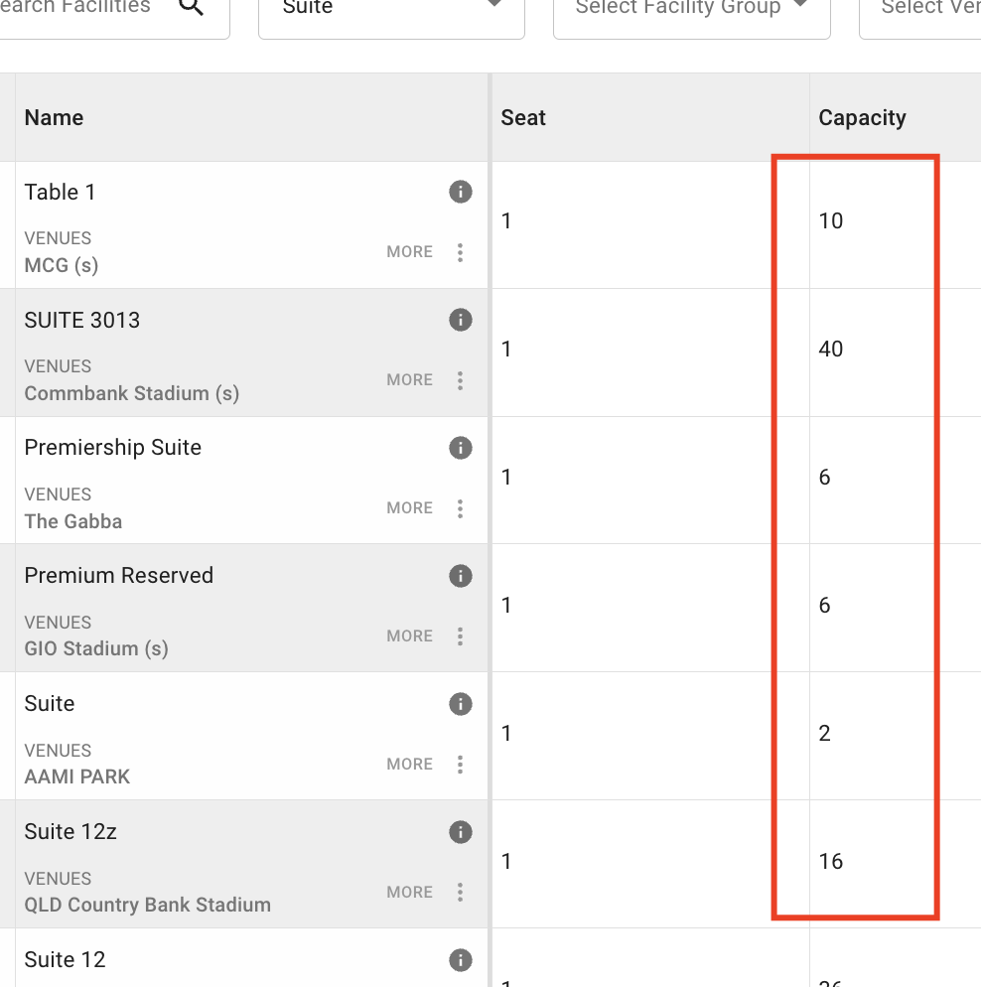Viewport: 981px width, 987px height.
Task: Open info for Suite 12z
Action: coord(460,832)
